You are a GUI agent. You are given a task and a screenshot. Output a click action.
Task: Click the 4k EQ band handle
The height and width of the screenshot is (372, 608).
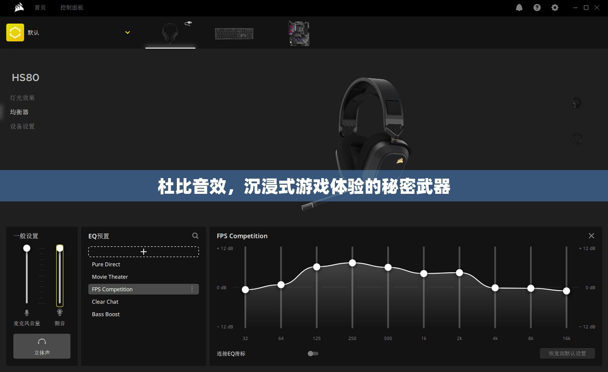495,287
